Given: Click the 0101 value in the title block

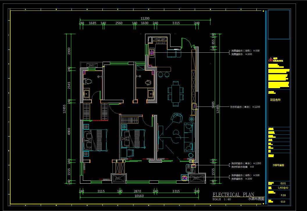Looking at the screenshot, I should pyautogui.click(x=283, y=184).
